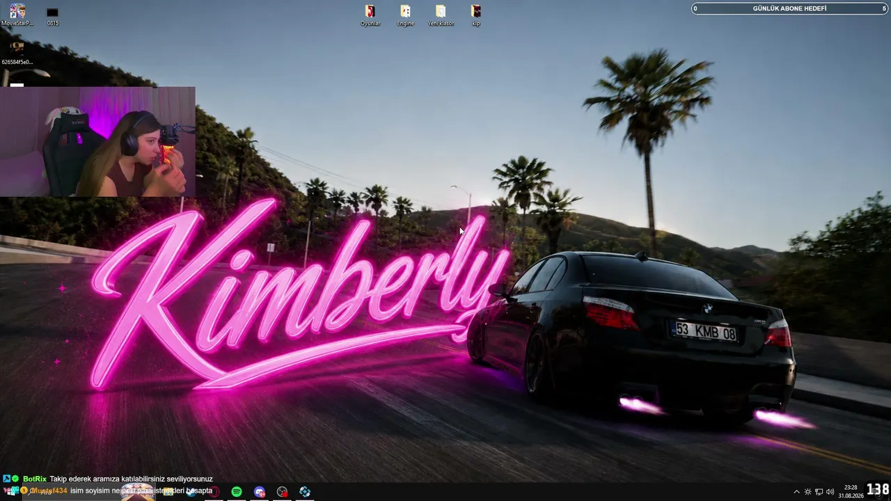Open Discord from the taskbar
891x501 pixels.
point(260,492)
